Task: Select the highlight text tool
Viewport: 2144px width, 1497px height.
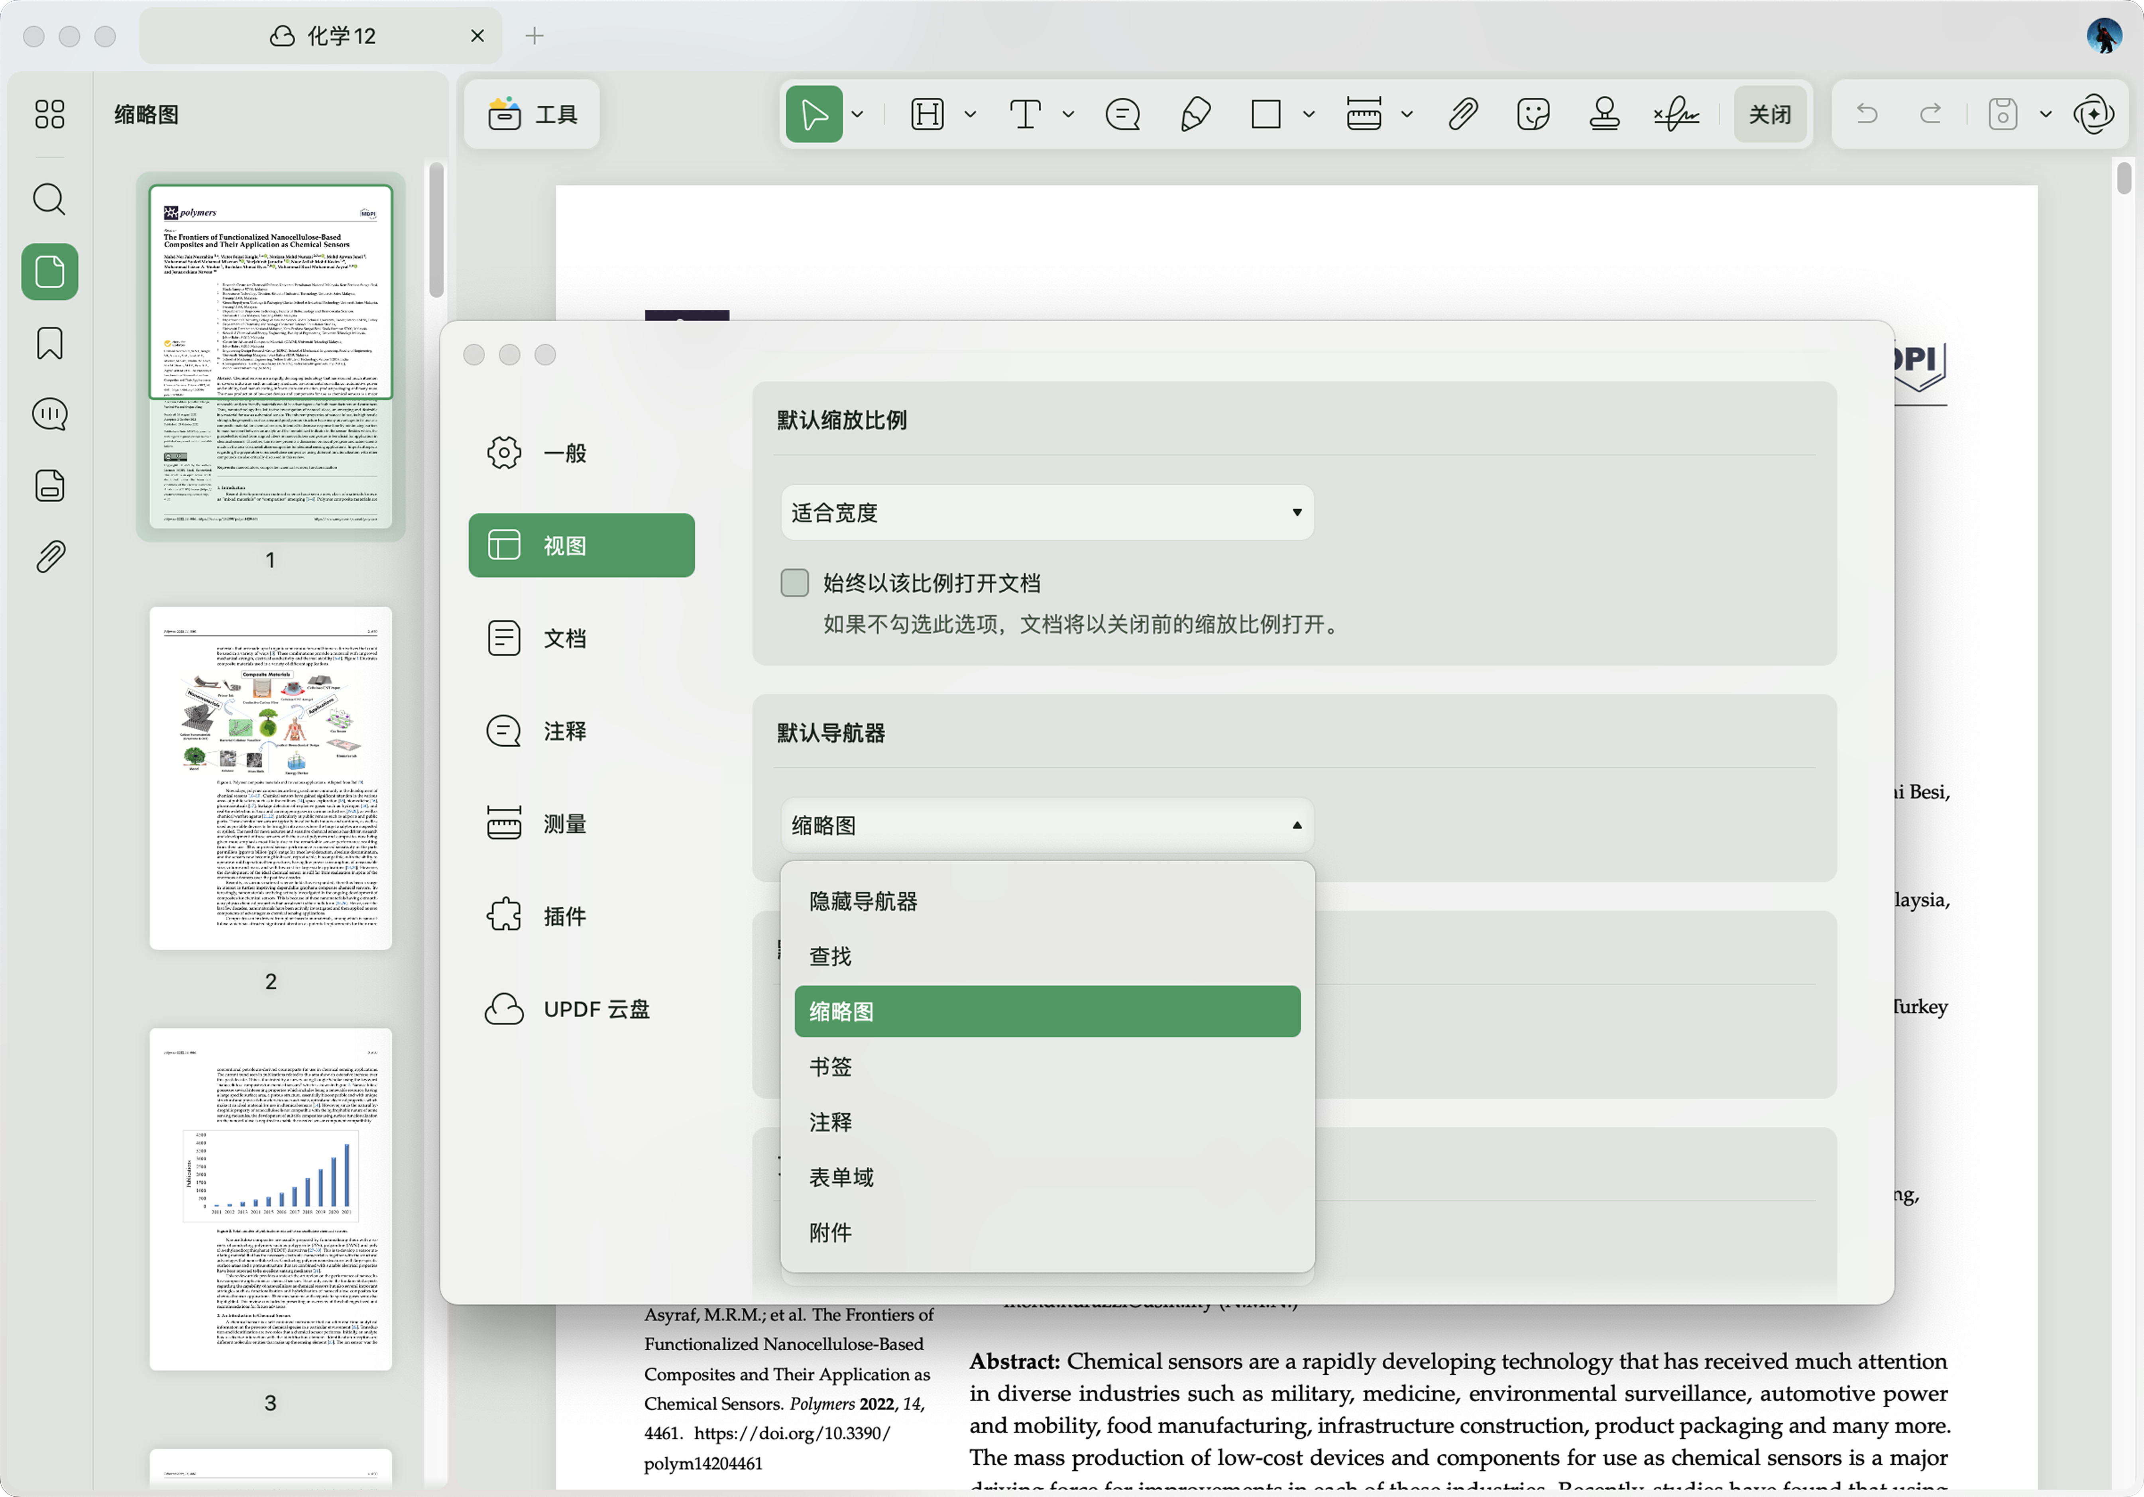Action: [927, 114]
